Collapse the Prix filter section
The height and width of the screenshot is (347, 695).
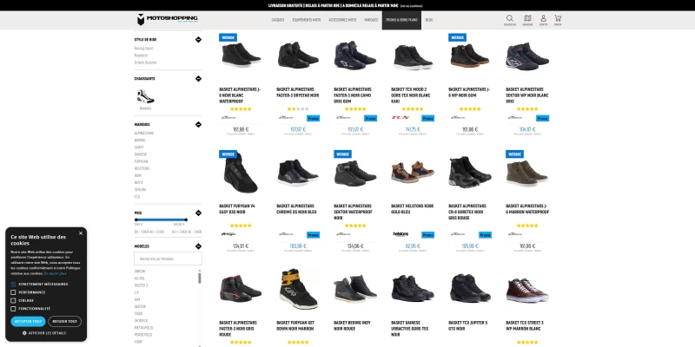[x=198, y=213]
